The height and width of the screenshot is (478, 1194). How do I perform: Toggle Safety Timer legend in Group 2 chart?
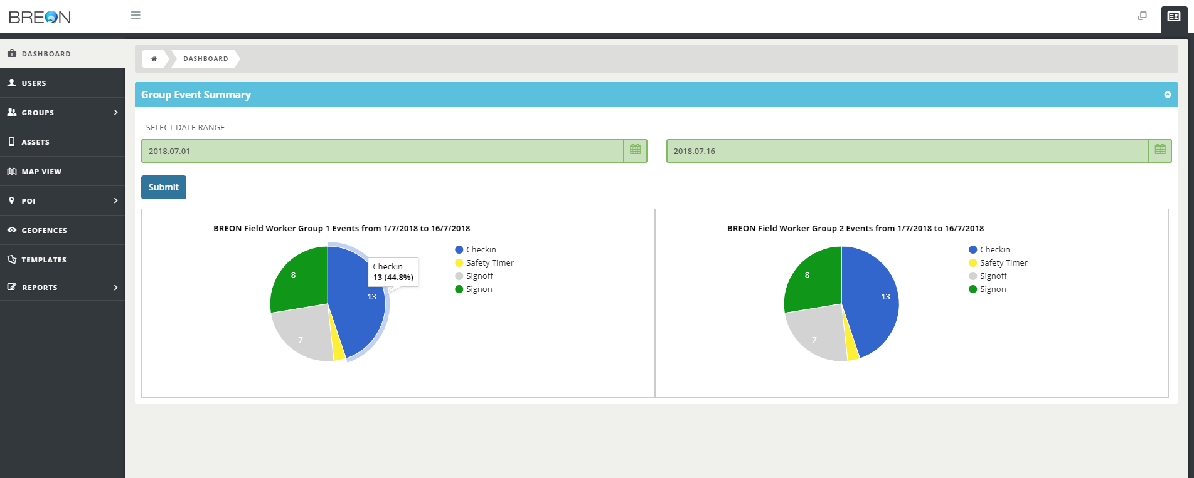tap(1003, 263)
